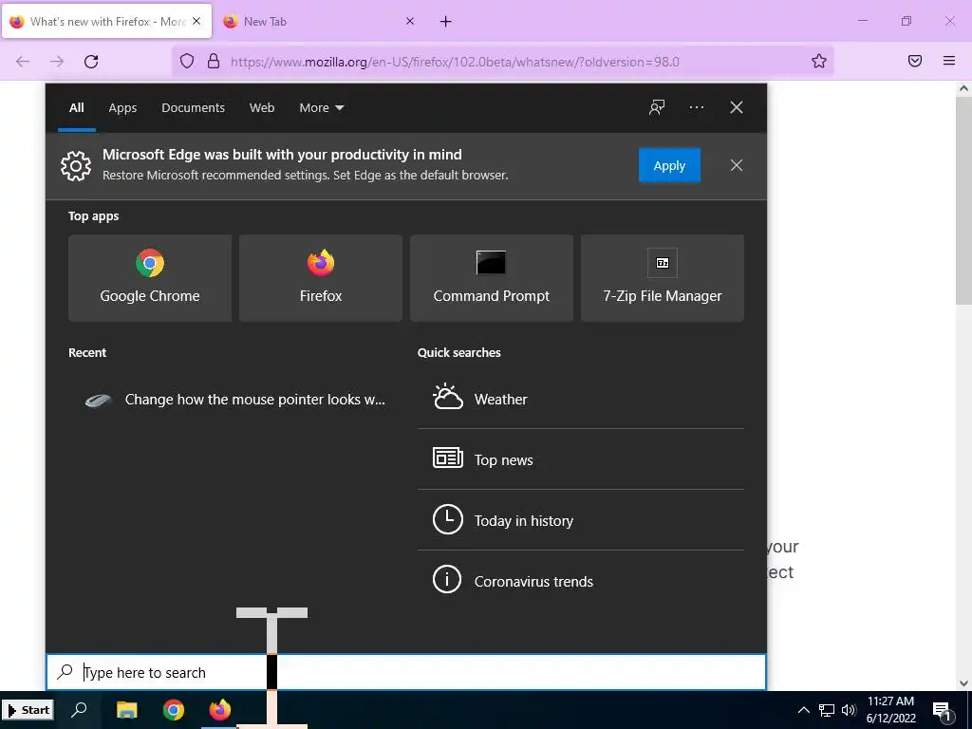The width and height of the screenshot is (972, 729).
Task: Open a new Firefox tab
Action: [446, 22]
